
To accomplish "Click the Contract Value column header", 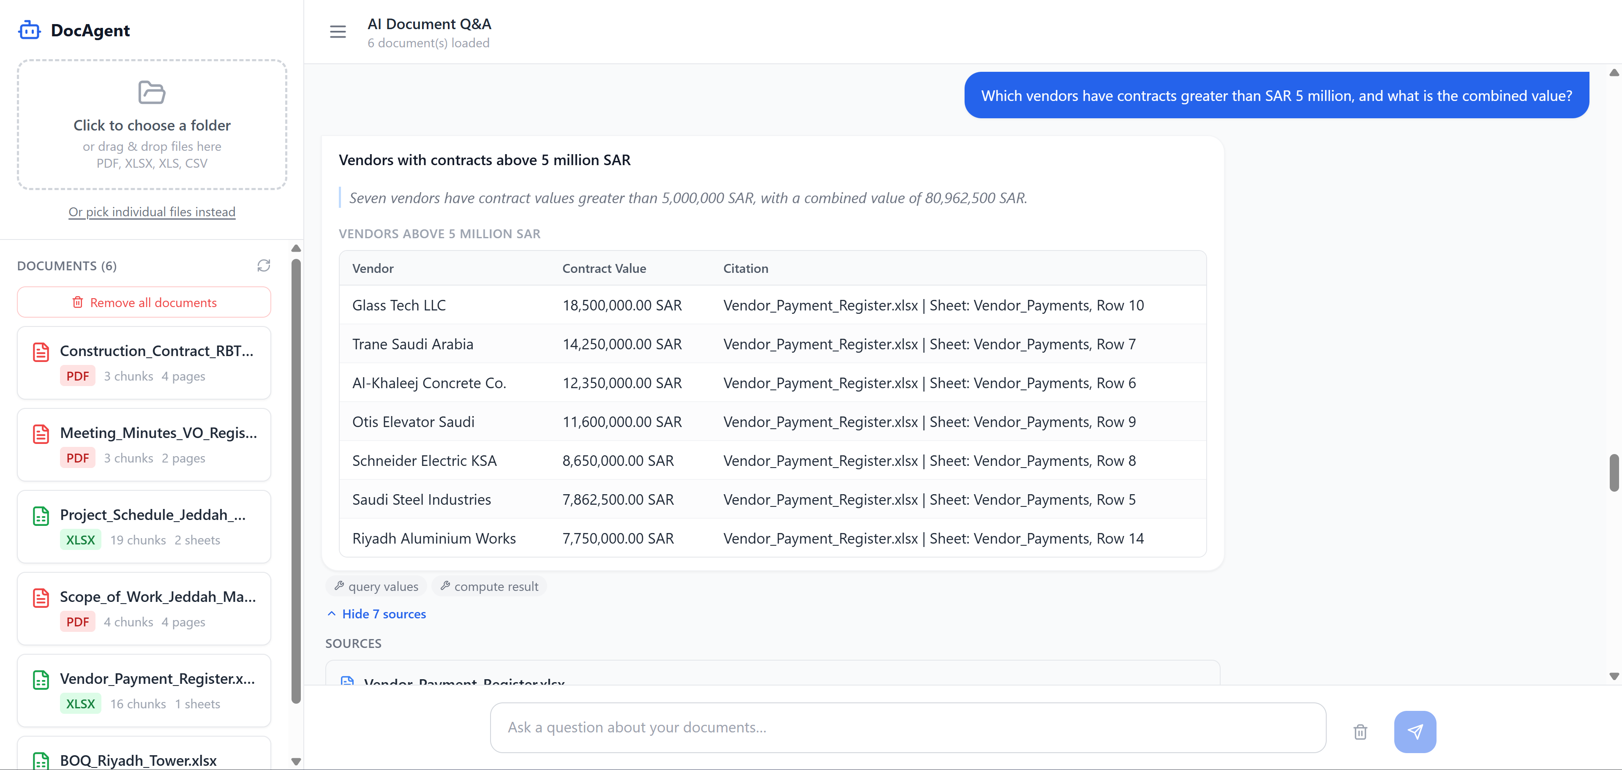I will coord(604,268).
